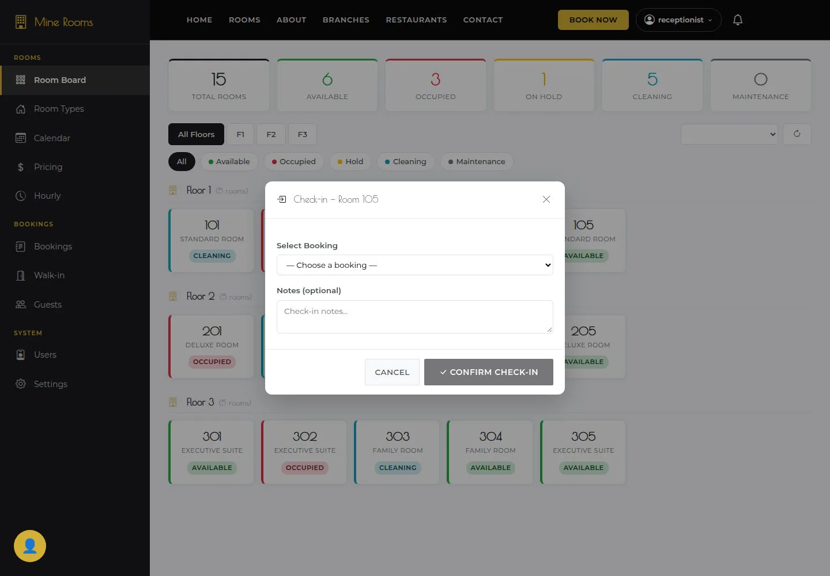This screenshot has height=576, width=830.
Task: Open Settings in the sidebar
Action: point(75,384)
